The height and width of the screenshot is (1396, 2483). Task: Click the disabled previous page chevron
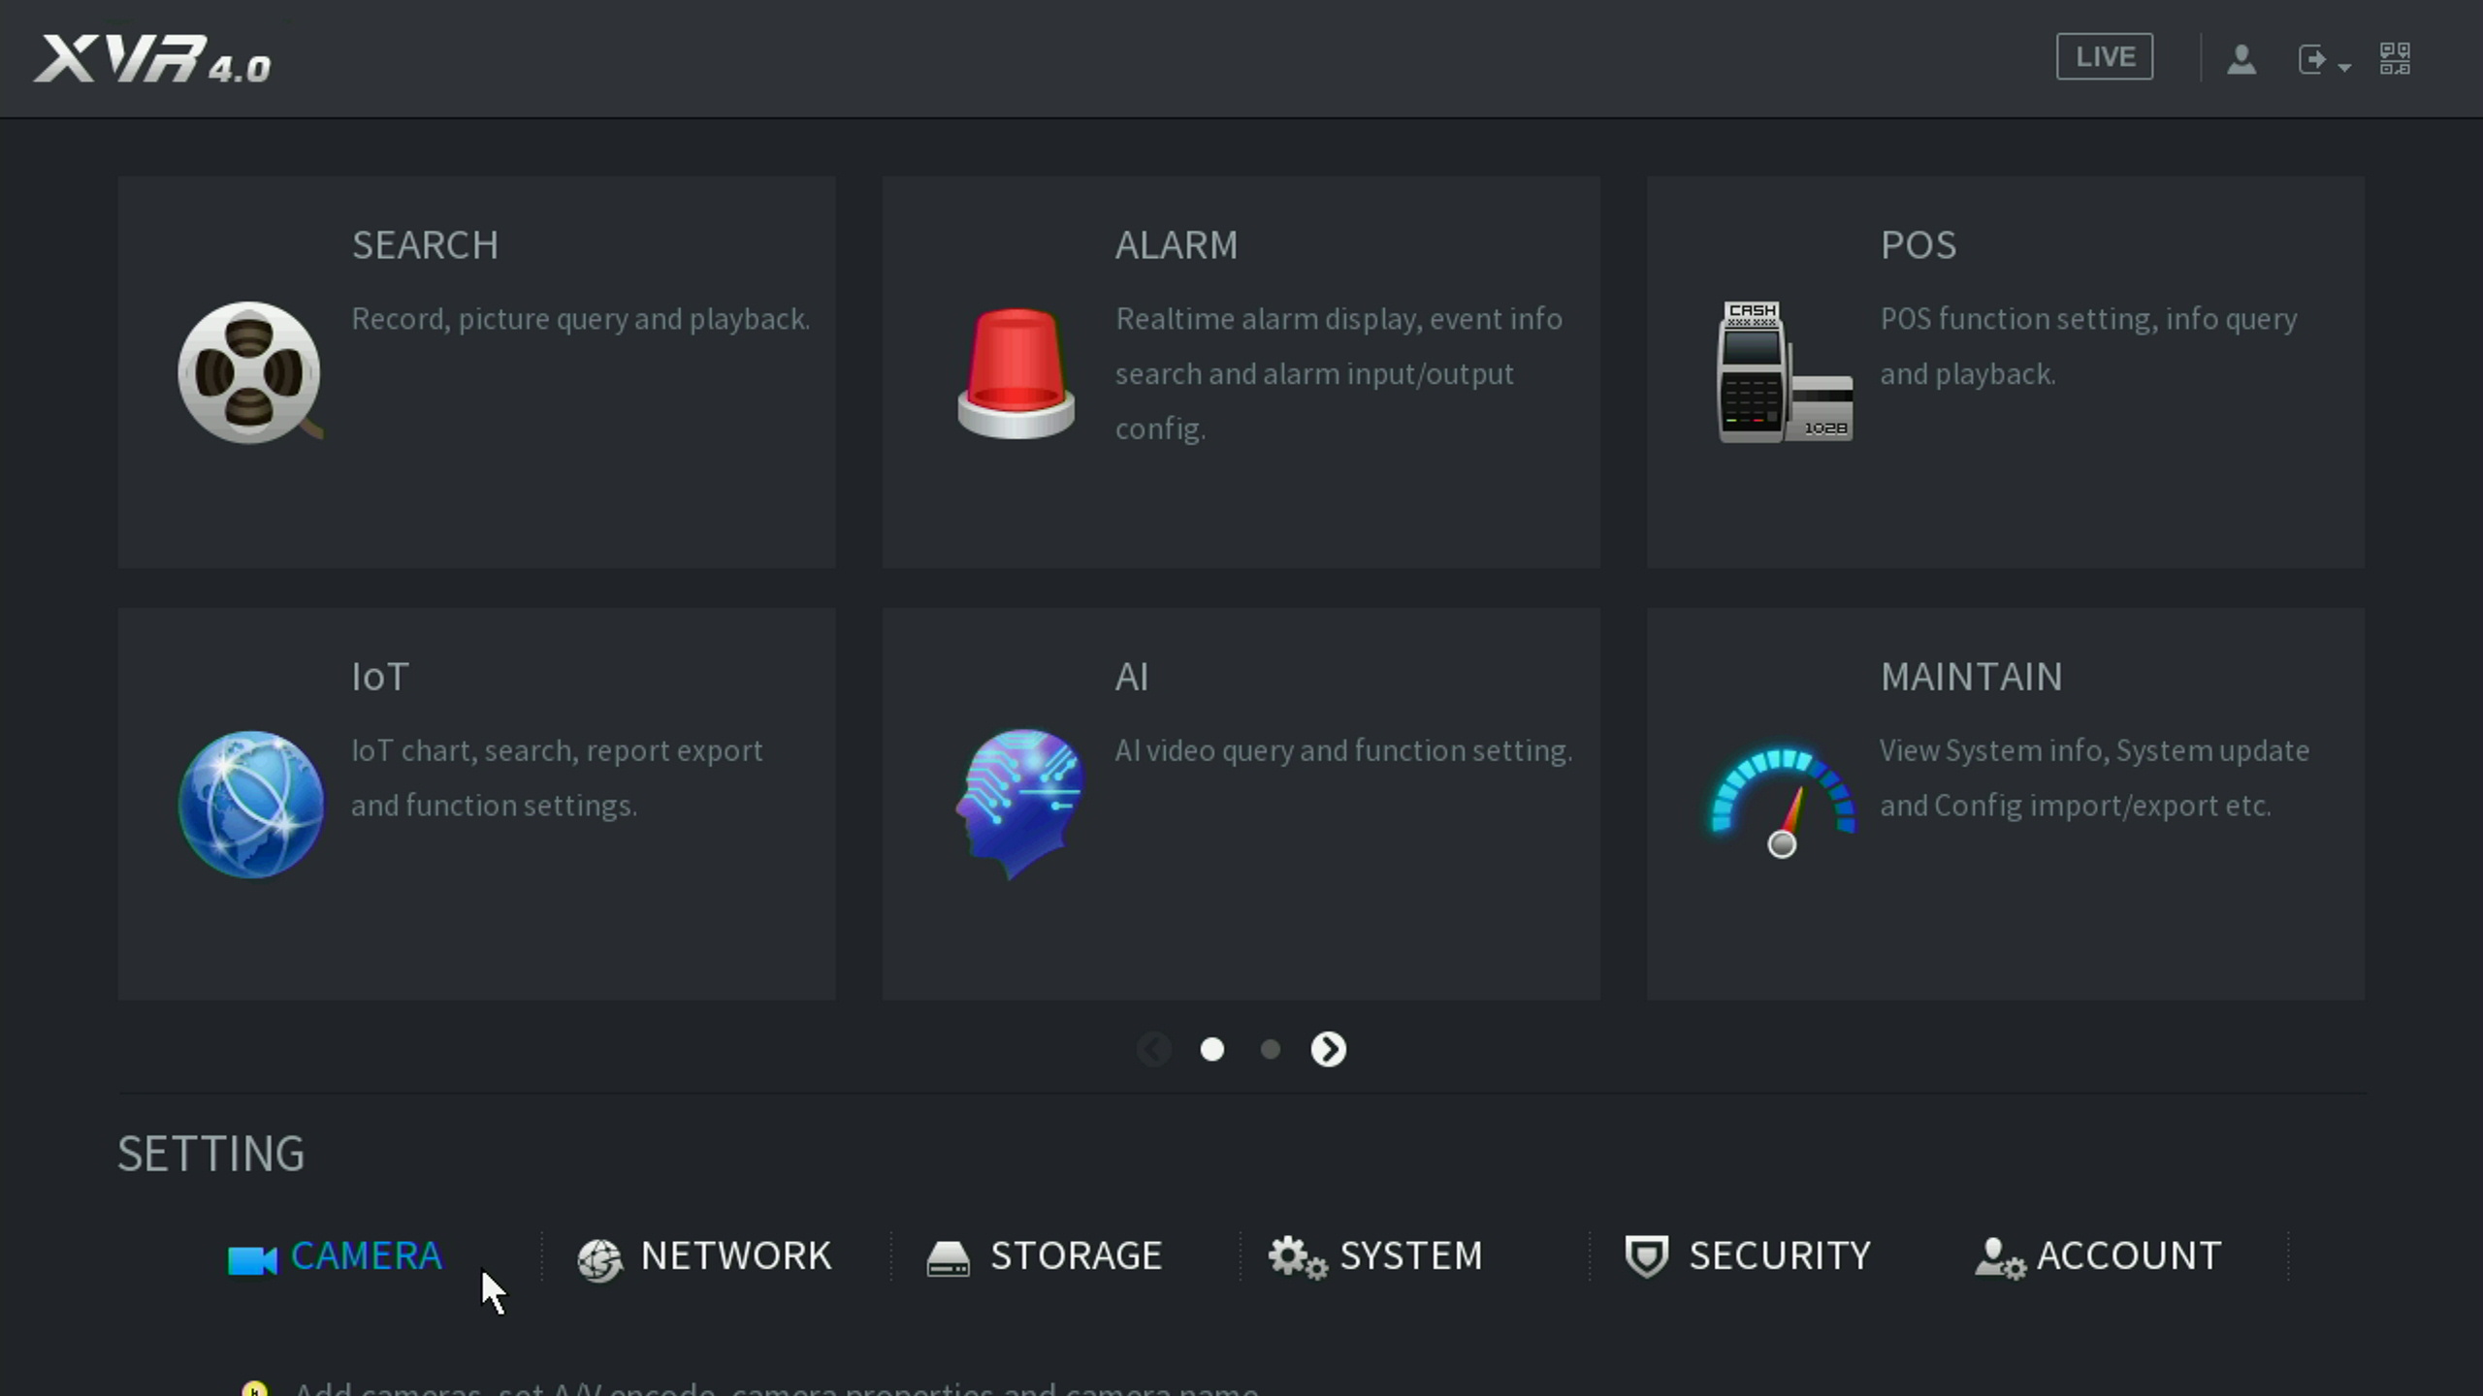tap(1153, 1049)
